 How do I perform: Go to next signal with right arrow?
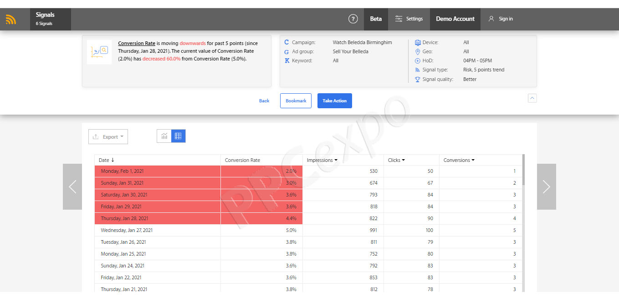pos(547,186)
